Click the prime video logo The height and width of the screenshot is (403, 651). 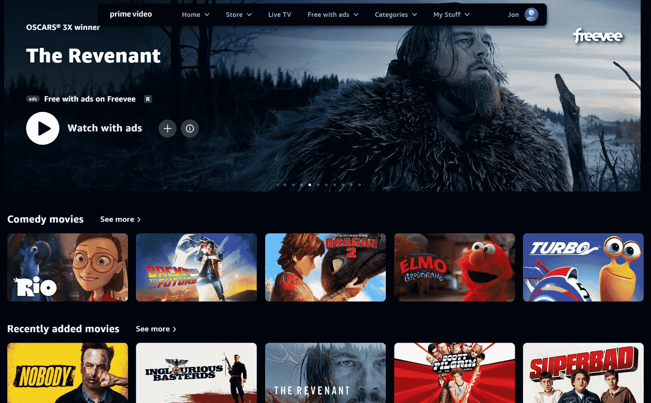click(x=131, y=14)
